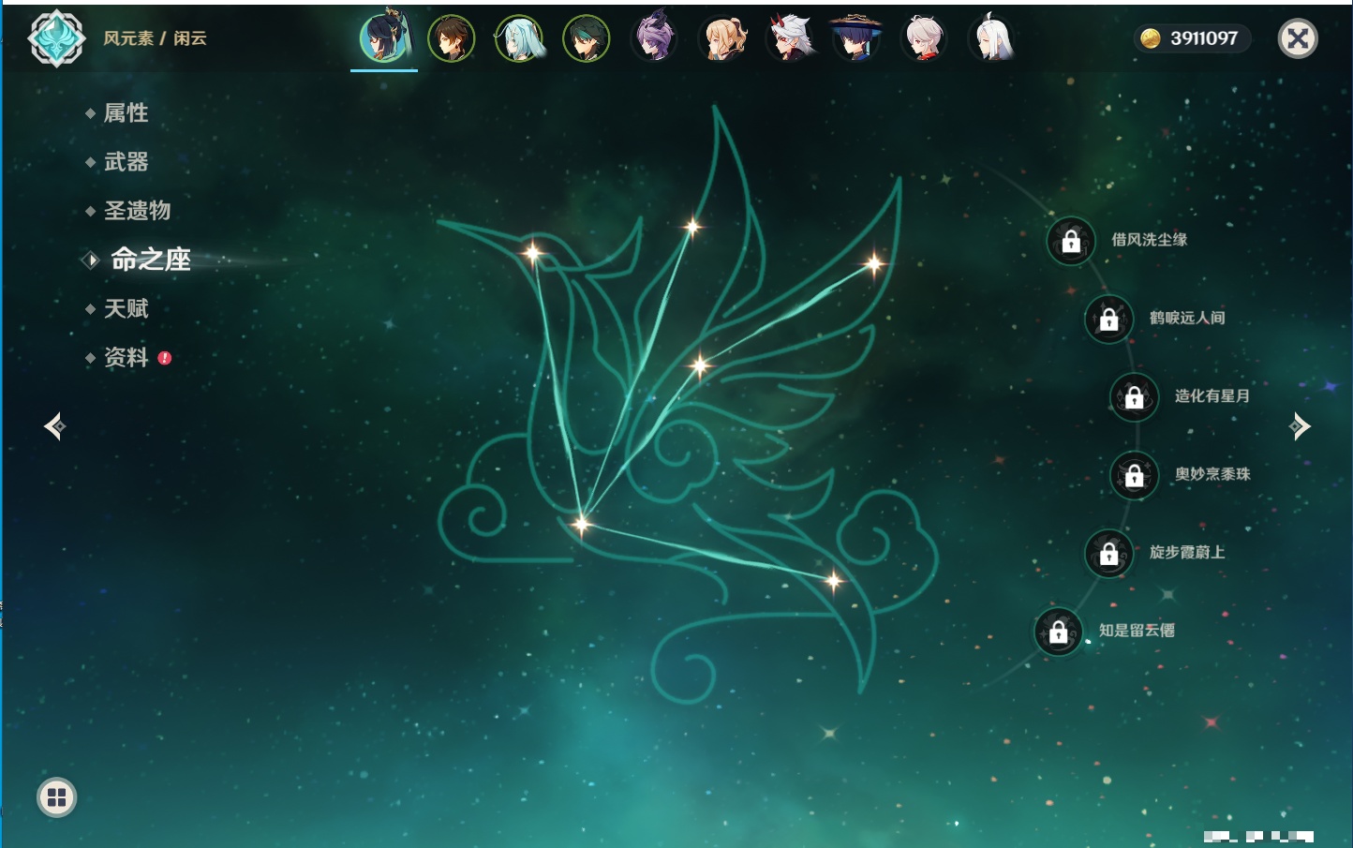Close the character screen with X button
The height and width of the screenshot is (848, 1353).
pyautogui.click(x=1298, y=38)
